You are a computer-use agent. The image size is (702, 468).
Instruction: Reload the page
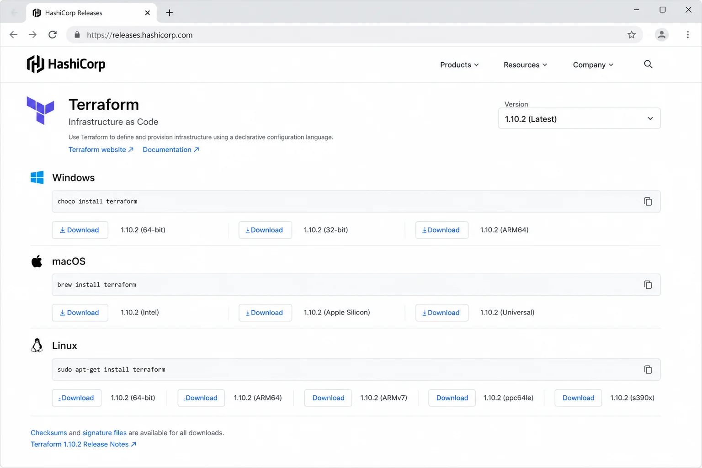click(x=53, y=35)
